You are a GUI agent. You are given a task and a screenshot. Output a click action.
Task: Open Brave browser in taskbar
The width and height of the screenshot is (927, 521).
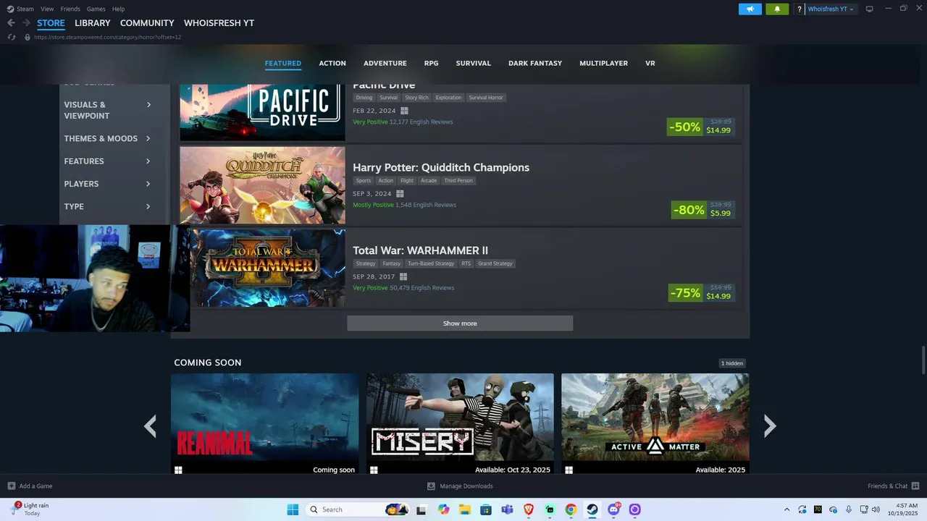529,509
